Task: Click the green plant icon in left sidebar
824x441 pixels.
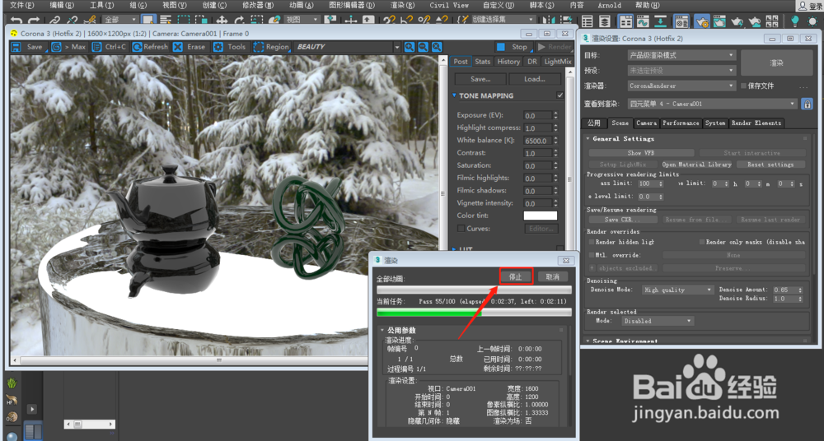Action: pyautogui.click(x=12, y=383)
